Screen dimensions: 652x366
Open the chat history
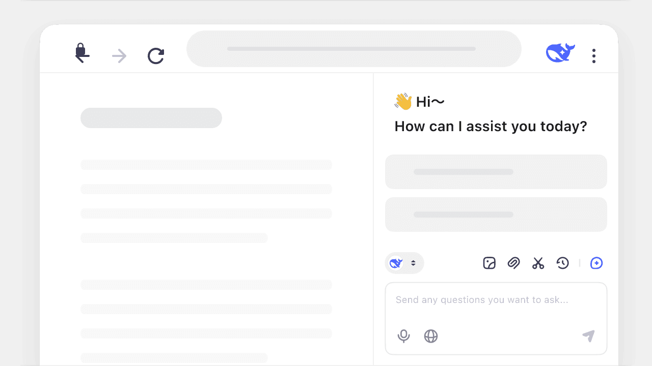point(563,263)
